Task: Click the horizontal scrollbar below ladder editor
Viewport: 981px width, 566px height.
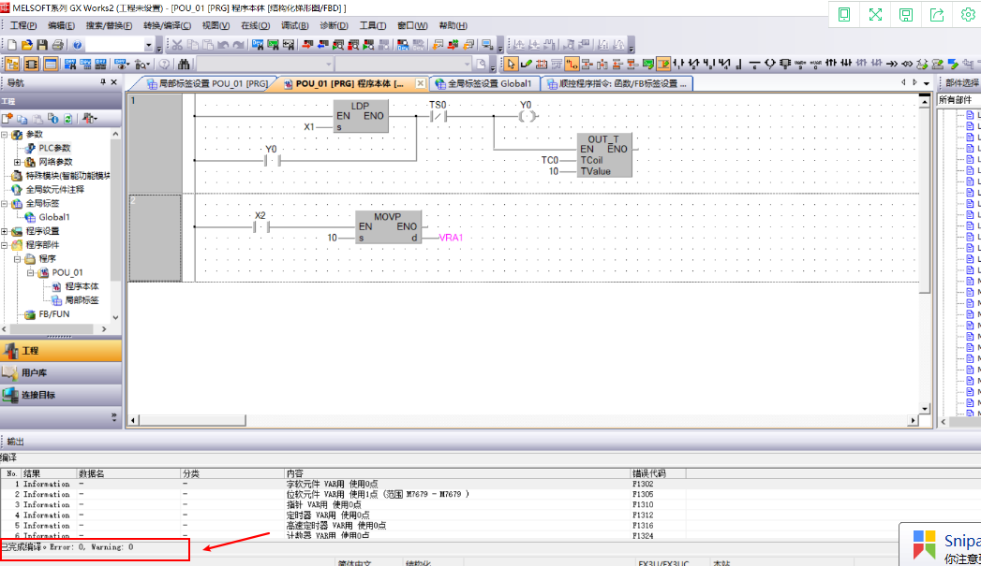Action: pyautogui.click(x=523, y=421)
